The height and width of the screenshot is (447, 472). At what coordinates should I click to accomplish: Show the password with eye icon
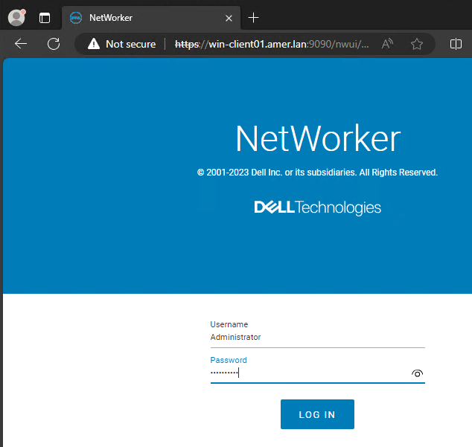click(x=417, y=373)
